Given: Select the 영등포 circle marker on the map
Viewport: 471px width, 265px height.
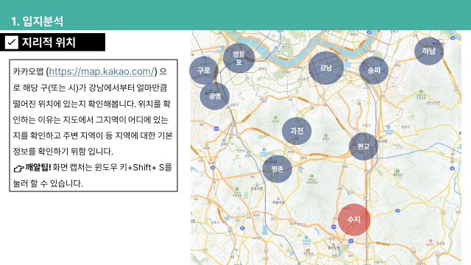Looking at the screenshot, I should (x=238, y=58).
